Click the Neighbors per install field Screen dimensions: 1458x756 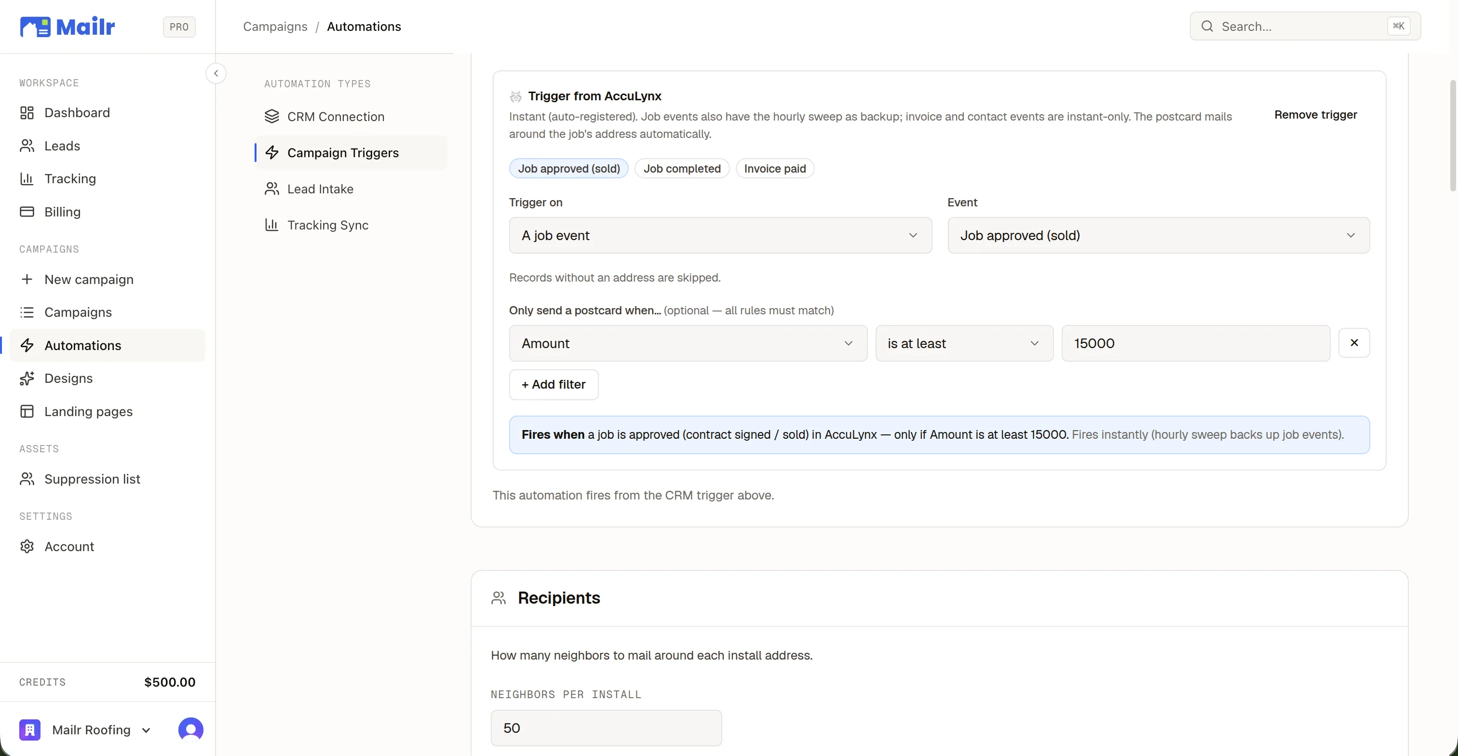tap(606, 728)
